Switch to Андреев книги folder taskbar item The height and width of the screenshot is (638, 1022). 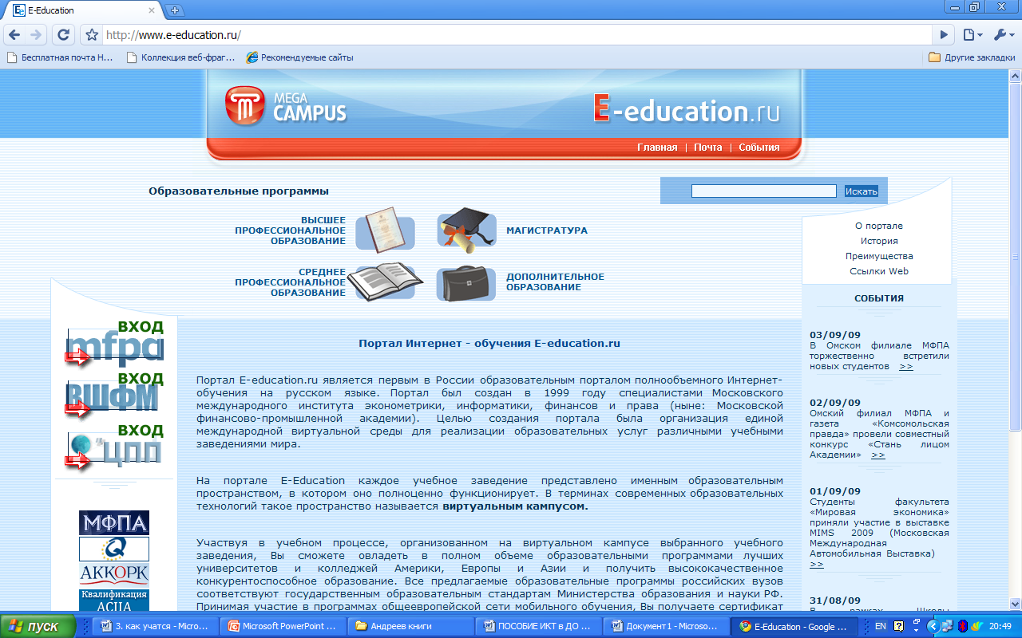(412, 627)
